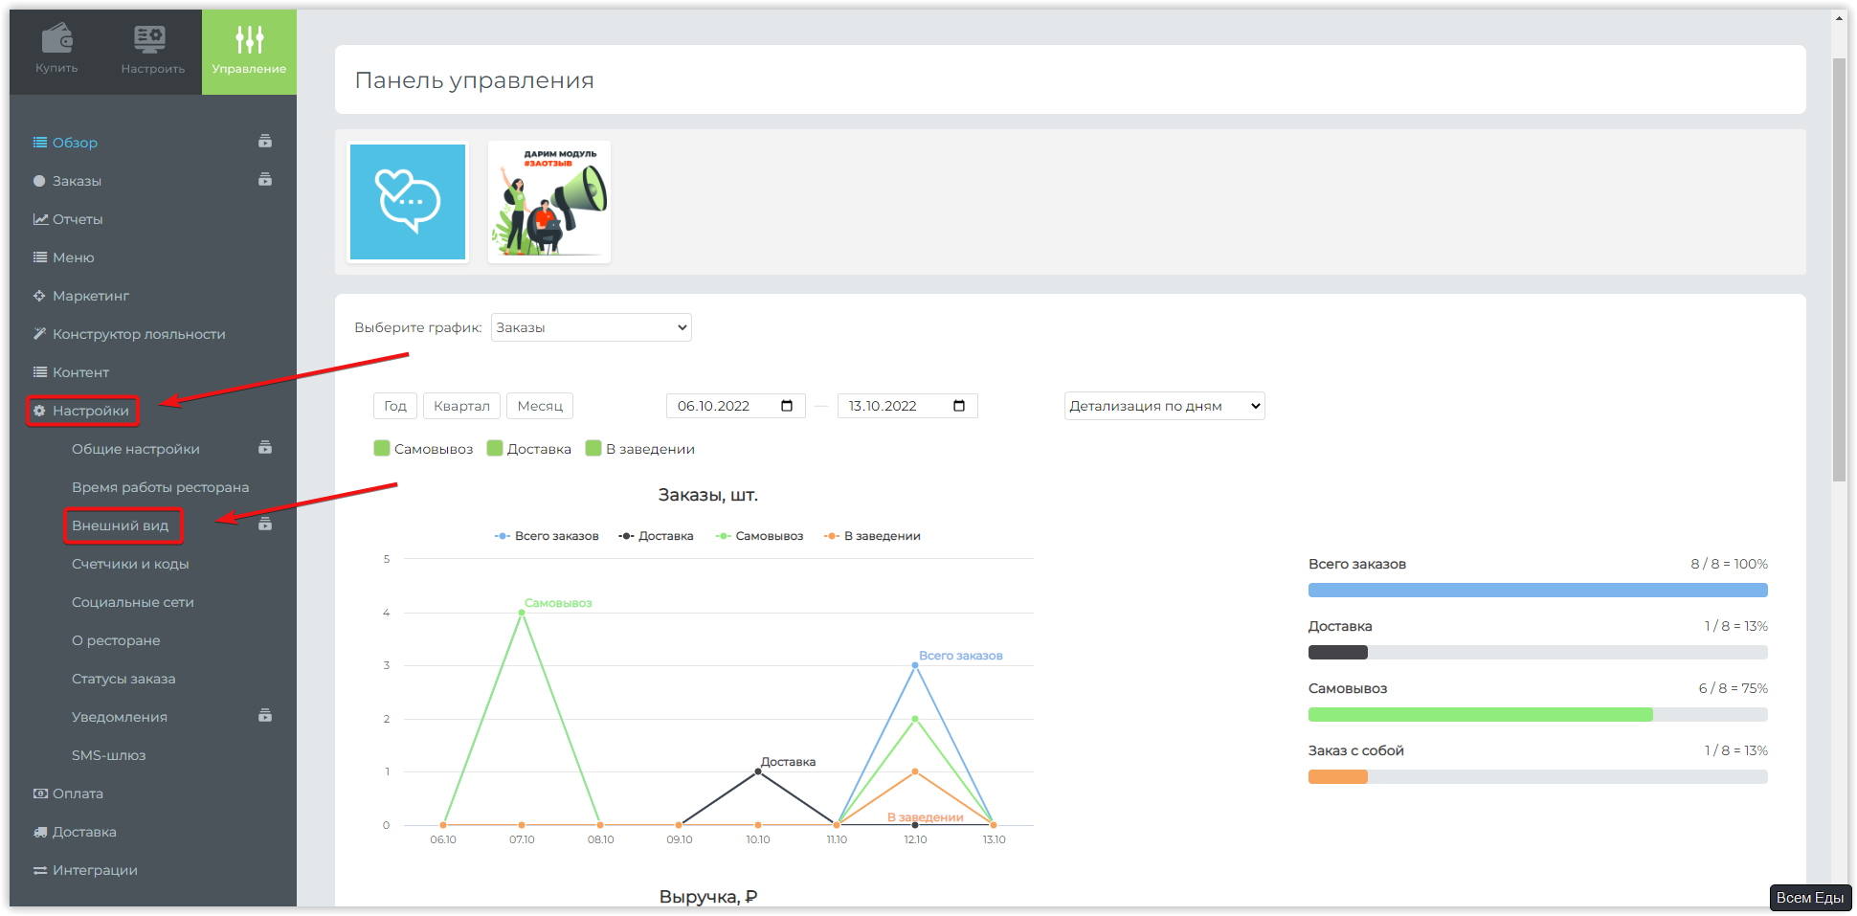The width and height of the screenshot is (1857, 916).
Task: Open Внешний вид settings
Action: coord(120,525)
